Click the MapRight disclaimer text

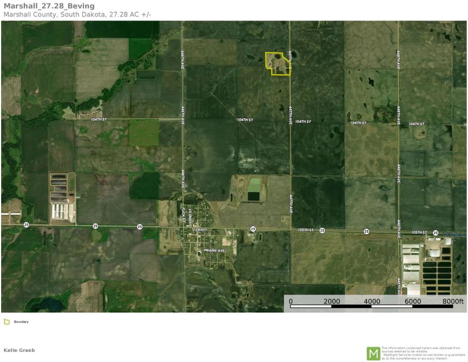[423, 353]
